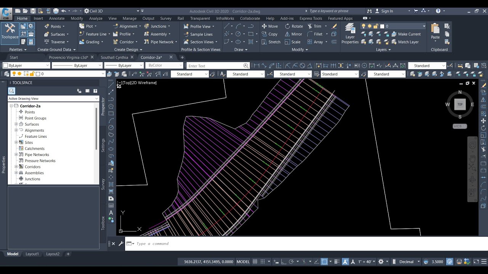Open the Analyze ribbon tab
Screen dimensions: 488x274
click(x=96, y=18)
